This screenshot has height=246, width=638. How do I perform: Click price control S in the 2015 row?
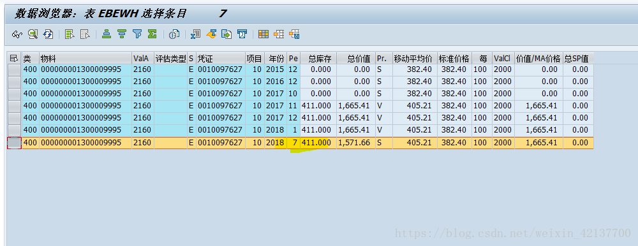(x=384, y=70)
